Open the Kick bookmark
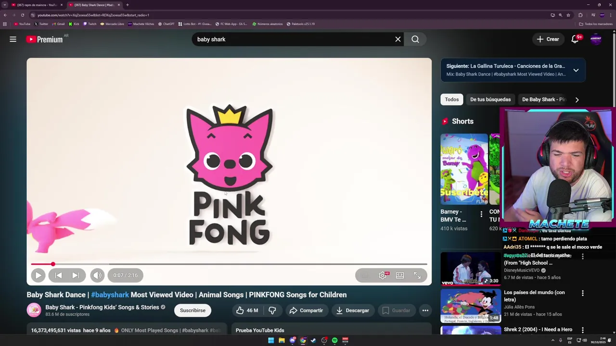Screen dimensions: 616x346 point(74,24)
